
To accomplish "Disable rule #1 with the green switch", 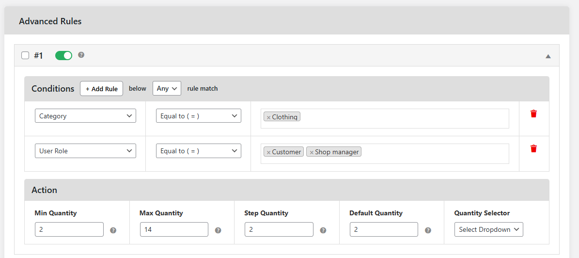I will (x=63, y=55).
